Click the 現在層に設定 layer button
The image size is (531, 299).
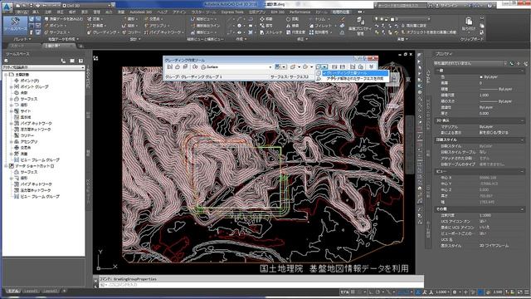point(413,26)
